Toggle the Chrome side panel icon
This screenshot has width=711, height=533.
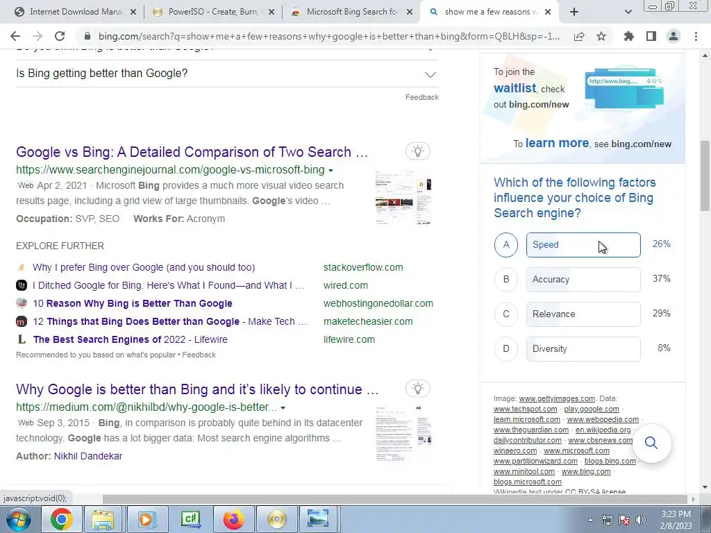[651, 36]
